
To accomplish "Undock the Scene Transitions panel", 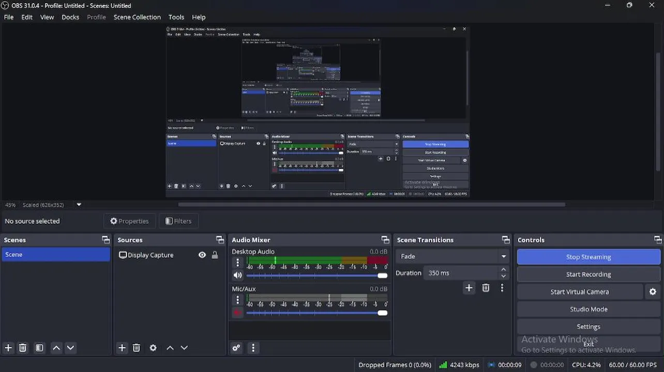I will [x=506, y=240].
